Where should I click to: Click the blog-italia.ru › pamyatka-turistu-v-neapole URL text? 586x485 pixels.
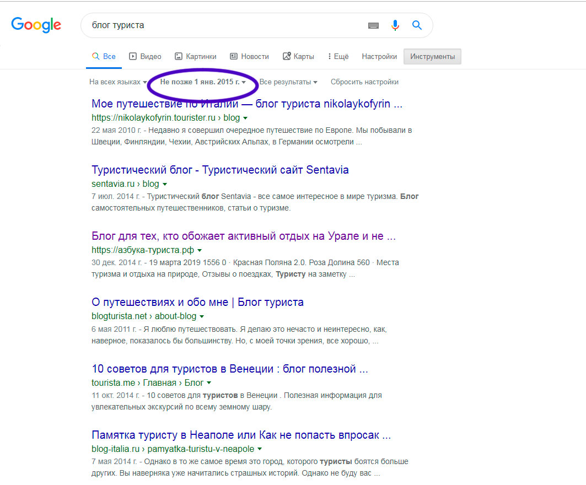pos(173,449)
